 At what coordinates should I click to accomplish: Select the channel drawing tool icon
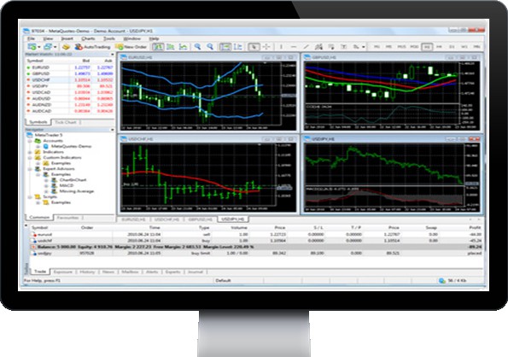318,47
